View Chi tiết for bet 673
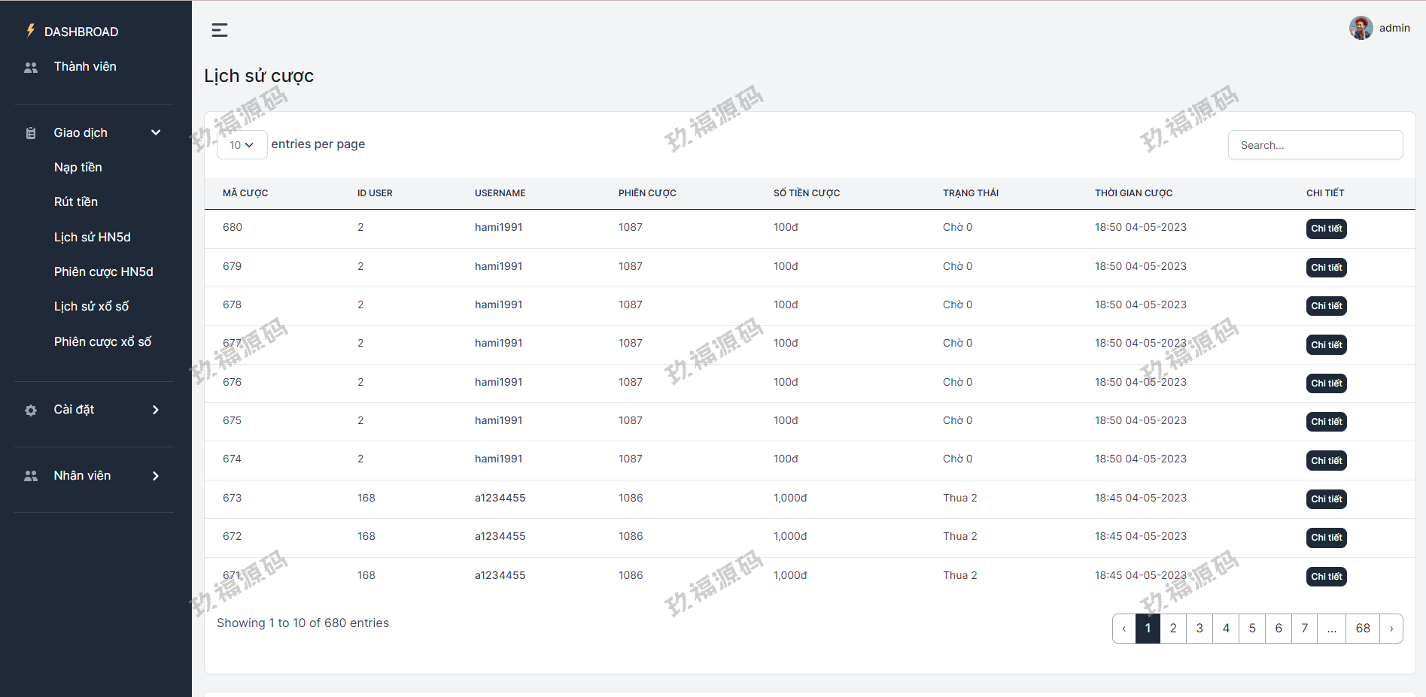The height and width of the screenshot is (697, 1426). pyautogui.click(x=1326, y=499)
